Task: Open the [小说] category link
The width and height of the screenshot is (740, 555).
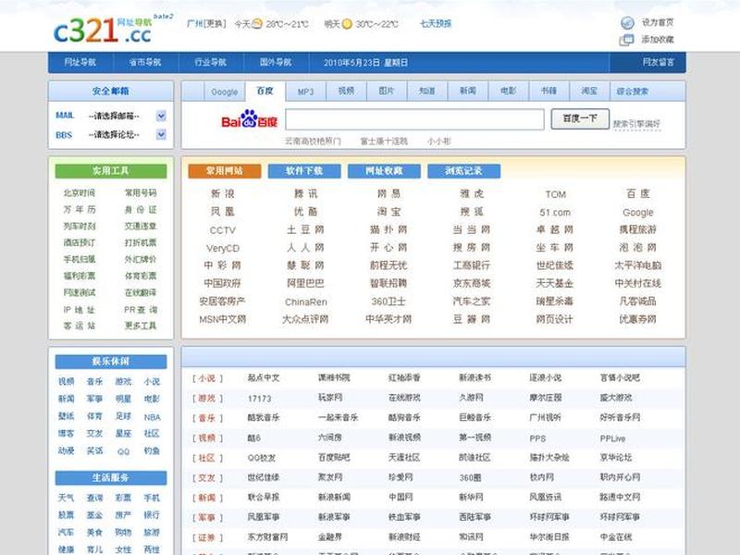Action: click(x=207, y=378)
